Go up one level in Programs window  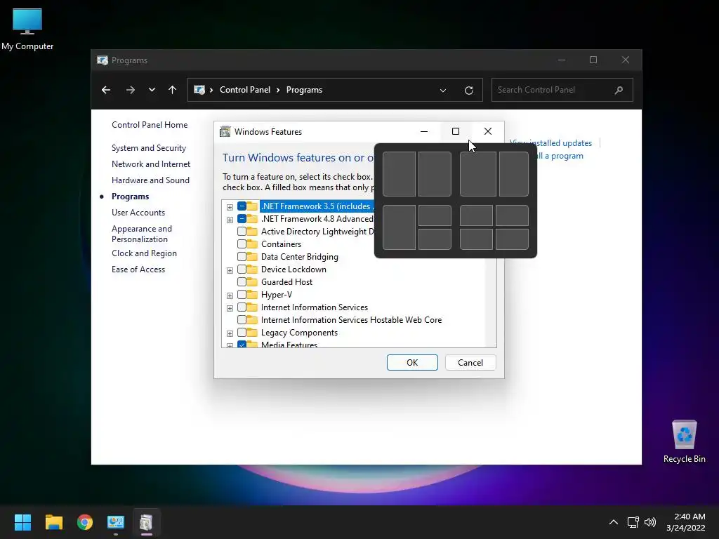[173, 90]
